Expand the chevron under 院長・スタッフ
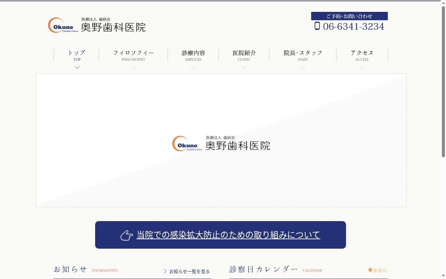 click(x=303, y=67)
